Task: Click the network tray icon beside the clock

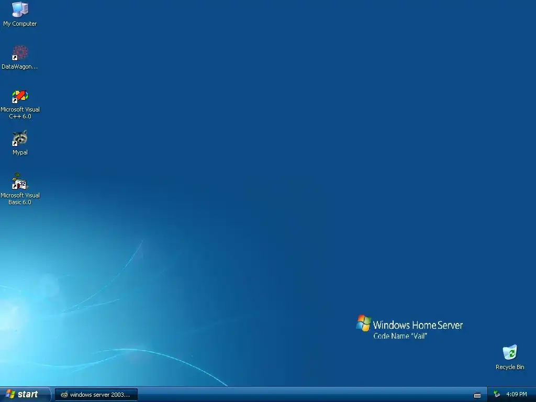Action: [x=497, y=395]
